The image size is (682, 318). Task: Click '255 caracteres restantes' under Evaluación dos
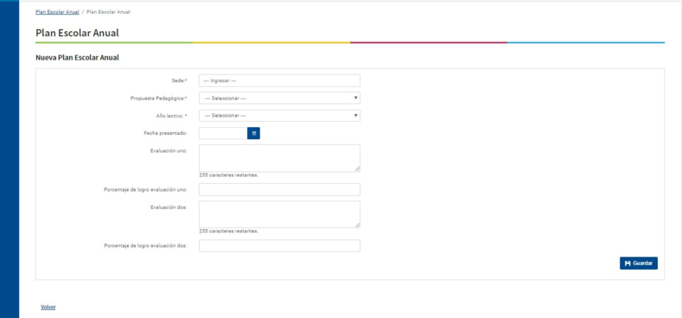click(x=229, y=231)
